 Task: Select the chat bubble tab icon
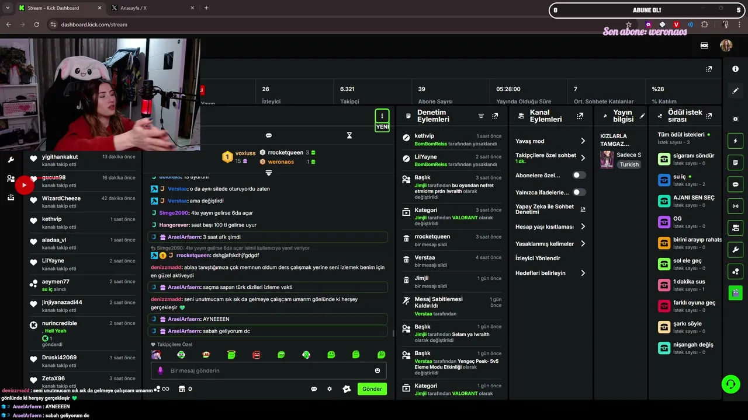click(269, 135)
